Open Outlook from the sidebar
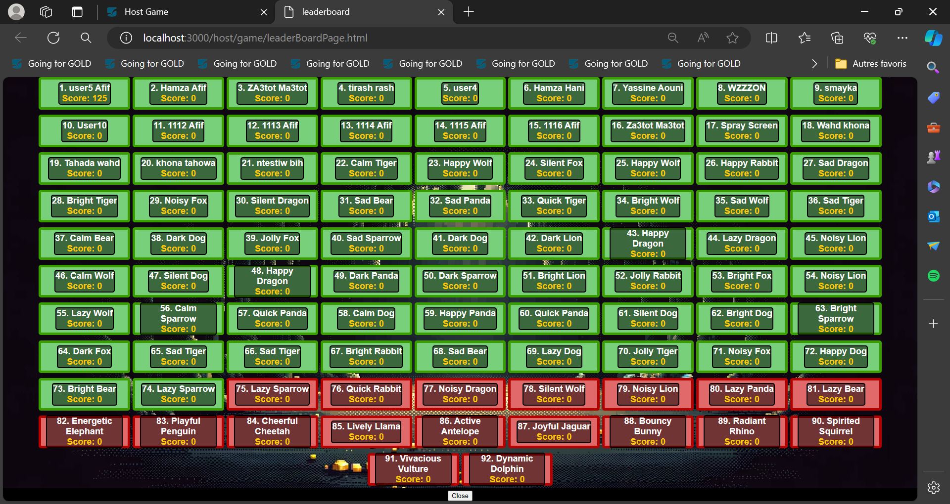The width and height of the screenshot is (950, 504). tap(933, 216)
